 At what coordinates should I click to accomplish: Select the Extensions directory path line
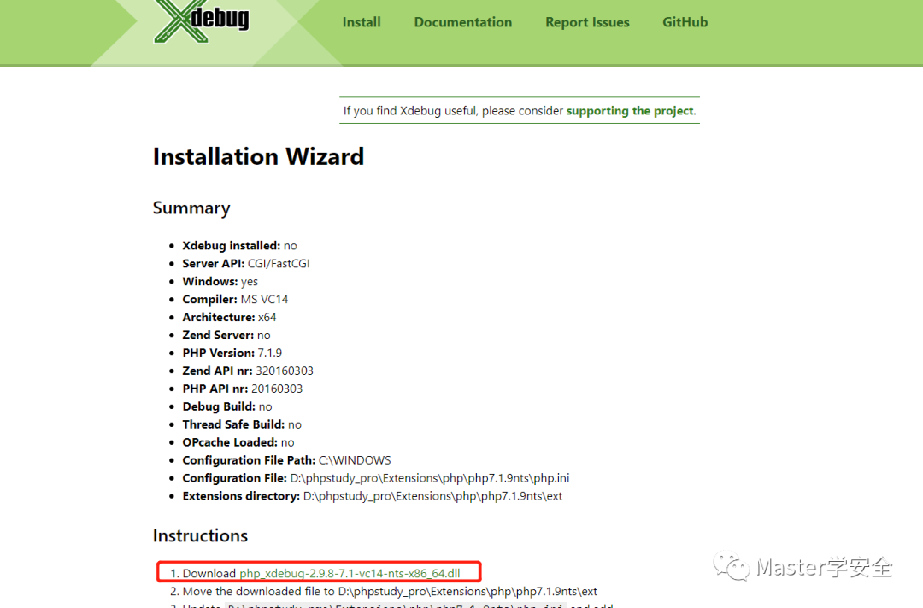click(x=372, y=496)
